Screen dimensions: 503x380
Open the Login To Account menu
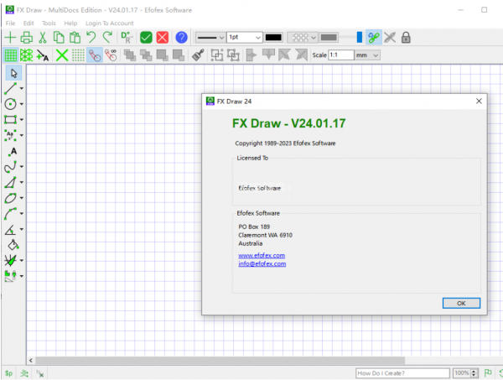coord(109,23)
